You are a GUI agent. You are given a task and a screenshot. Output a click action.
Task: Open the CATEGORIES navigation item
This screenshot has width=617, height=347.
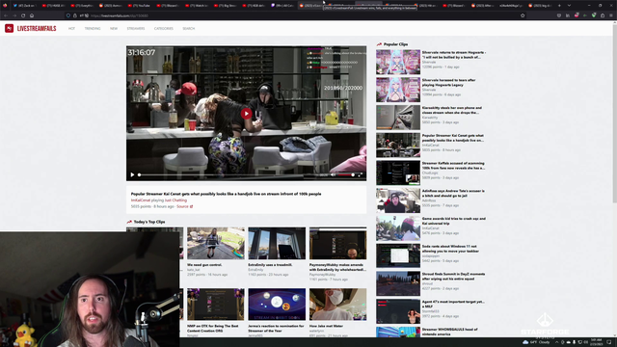[164, 29]
